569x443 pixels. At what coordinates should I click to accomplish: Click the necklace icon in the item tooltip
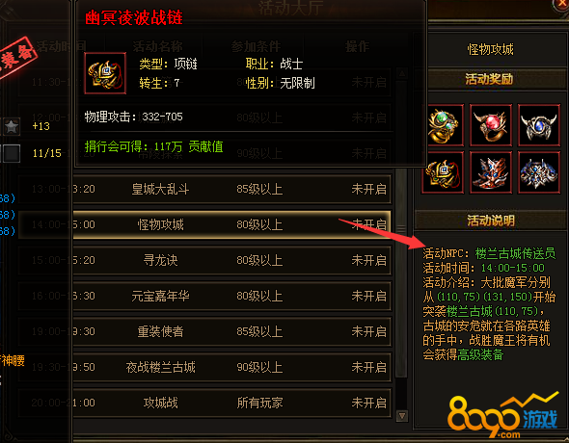pyautogui.click(x=105, y=73)
